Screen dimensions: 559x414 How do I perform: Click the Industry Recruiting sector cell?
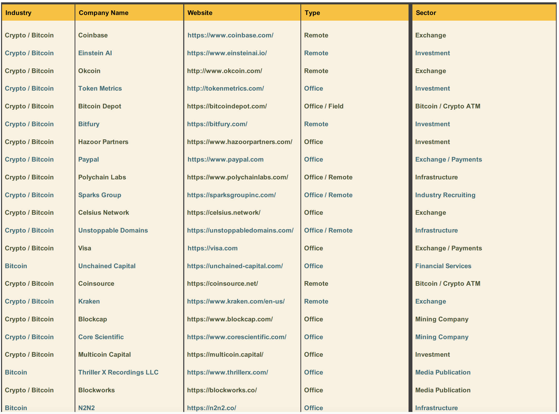coord(445,195)
